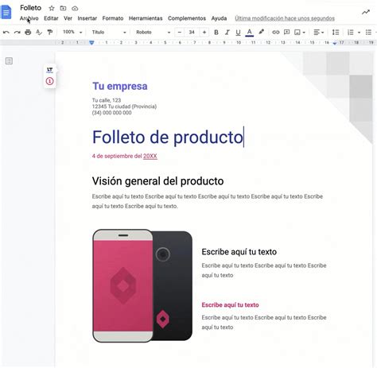The height and width of the screenshot is (368, 377).
Task: Click the print icon
Action: coord(28,33)
